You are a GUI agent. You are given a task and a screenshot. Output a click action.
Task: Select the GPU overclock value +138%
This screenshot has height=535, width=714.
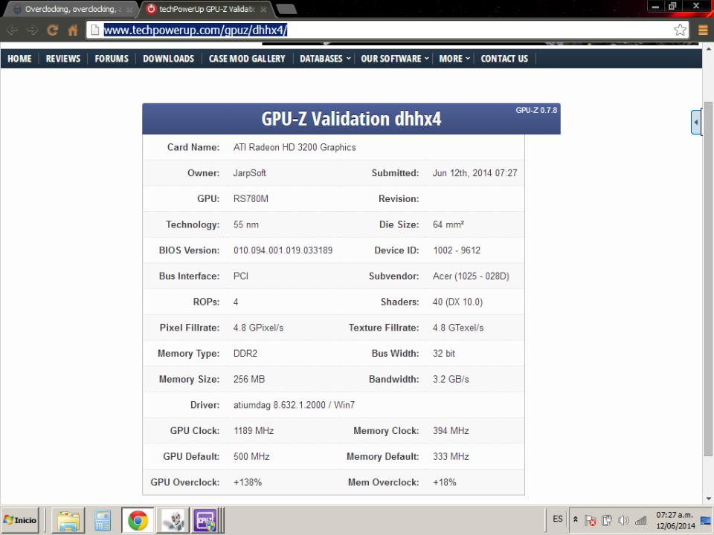pyautogui.click(x=248, y=482)
